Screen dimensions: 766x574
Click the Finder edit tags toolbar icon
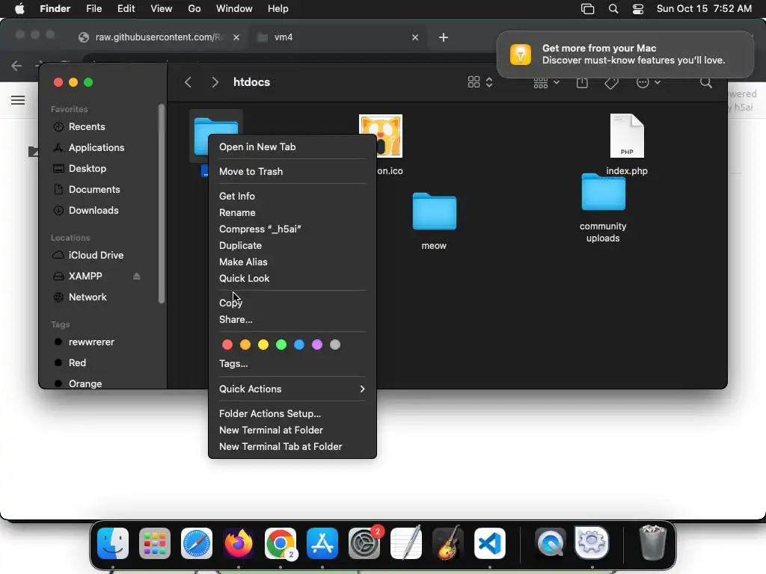point(611,82)
